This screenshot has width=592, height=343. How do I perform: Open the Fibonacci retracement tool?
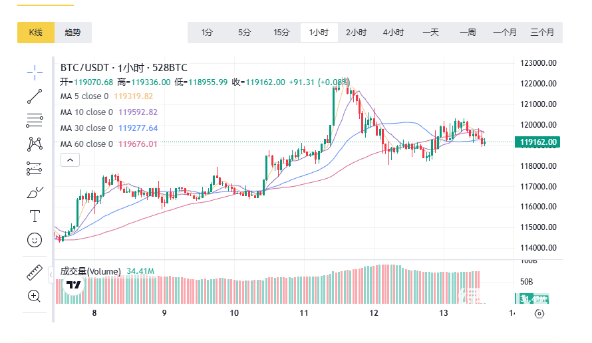tap(35, 120)
